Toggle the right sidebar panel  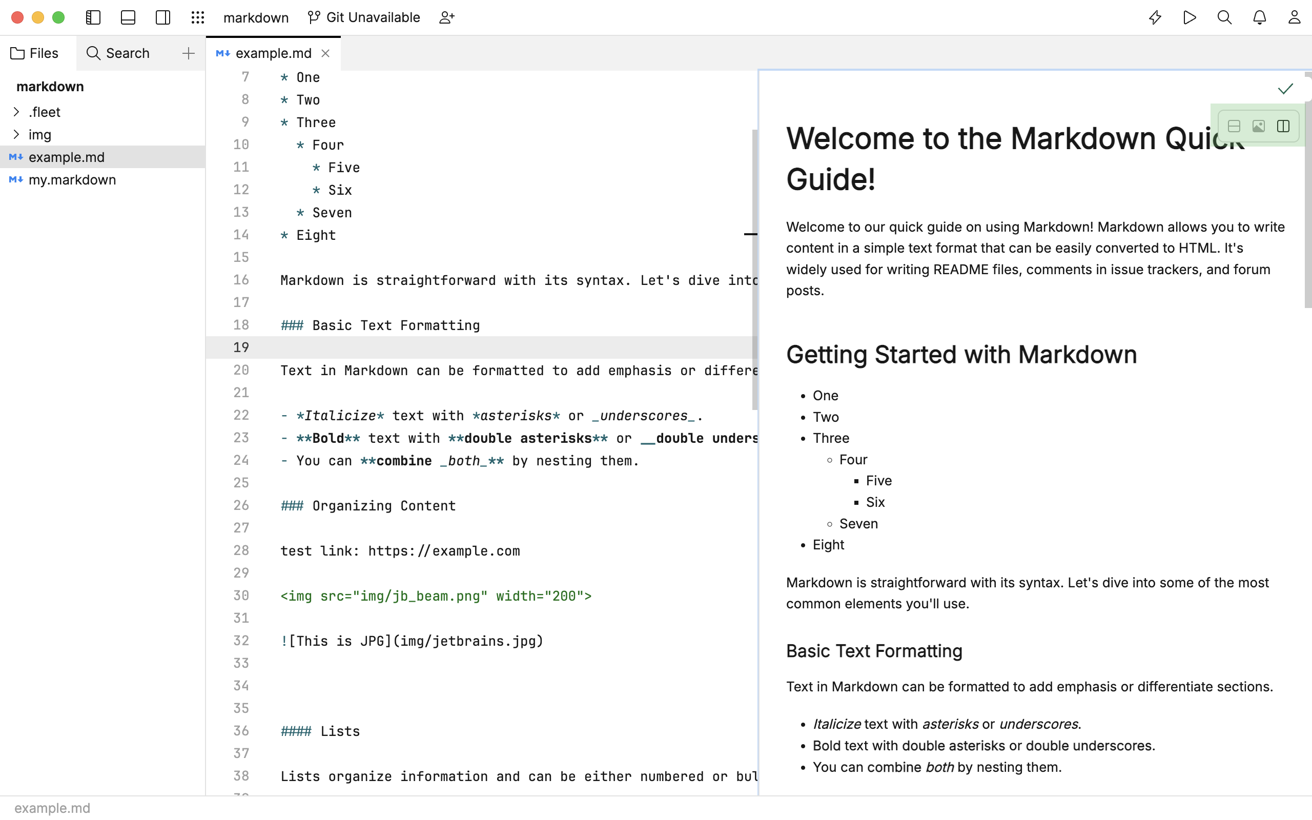(x=162, y=17)
